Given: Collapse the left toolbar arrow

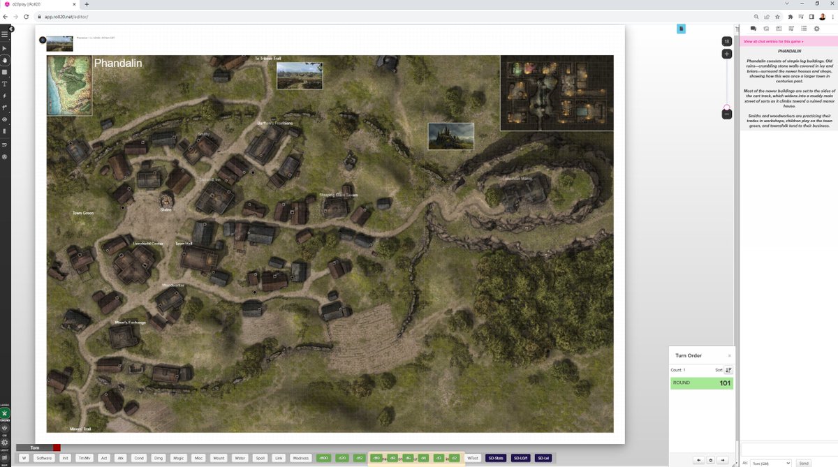Looking at the screenshot, I should click(x=12, y=29).
